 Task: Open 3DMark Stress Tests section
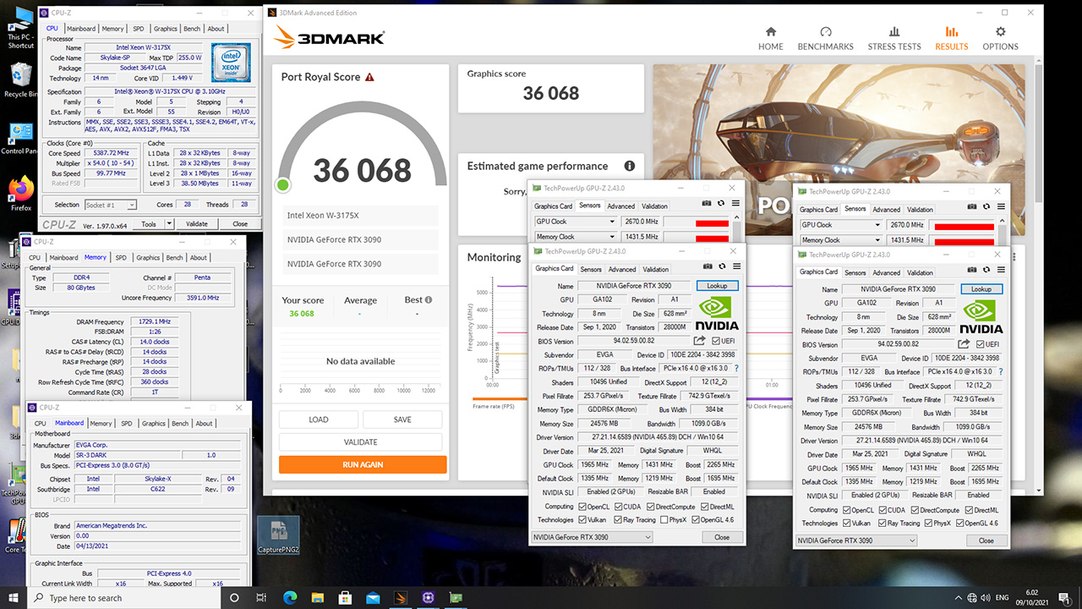(894, 38)
